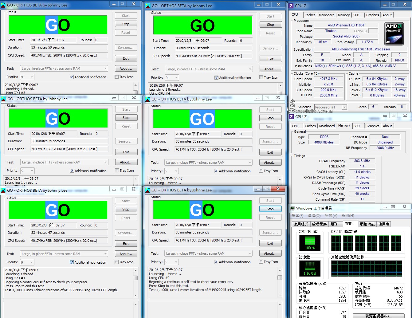
Task: Switch to the About tab in the top CPU-Z window
Action: tap(387, 15)
